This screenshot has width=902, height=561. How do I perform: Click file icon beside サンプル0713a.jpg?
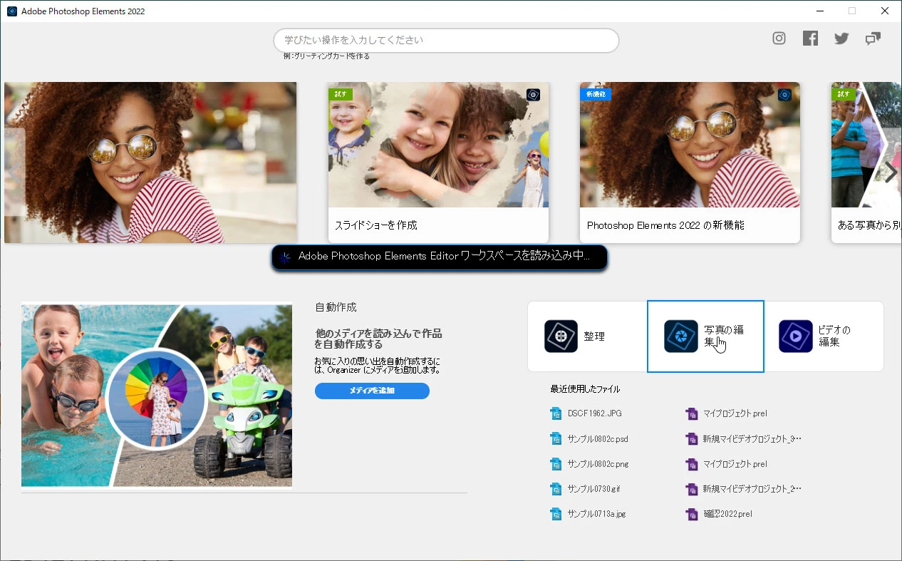pos(556,514)
